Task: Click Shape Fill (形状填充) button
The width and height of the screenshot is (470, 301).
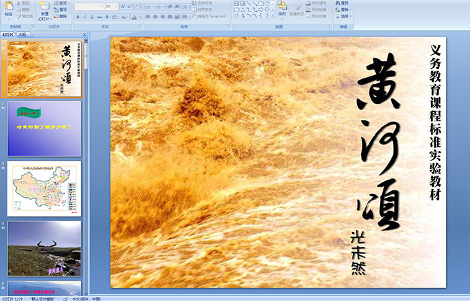Action: [318, 3]
